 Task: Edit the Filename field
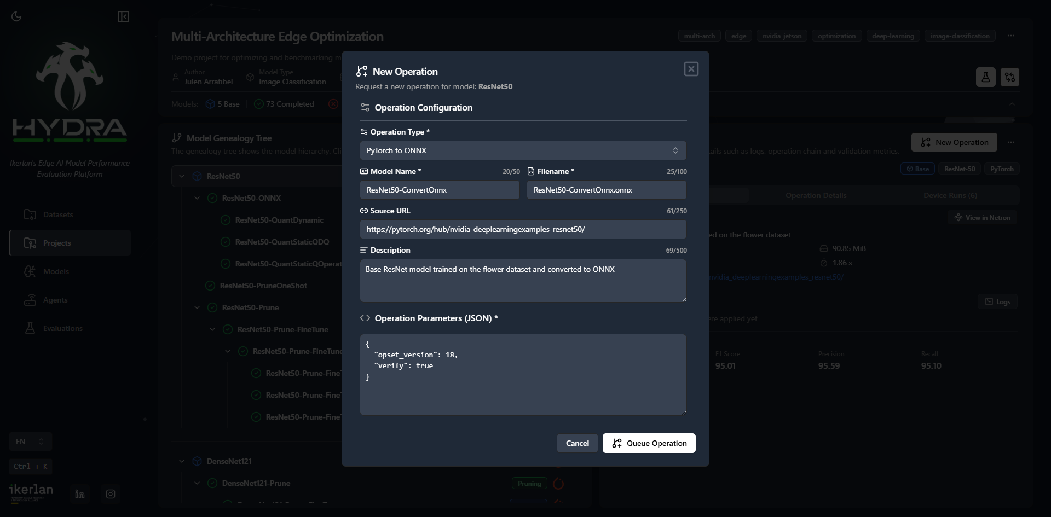point(607,190)
